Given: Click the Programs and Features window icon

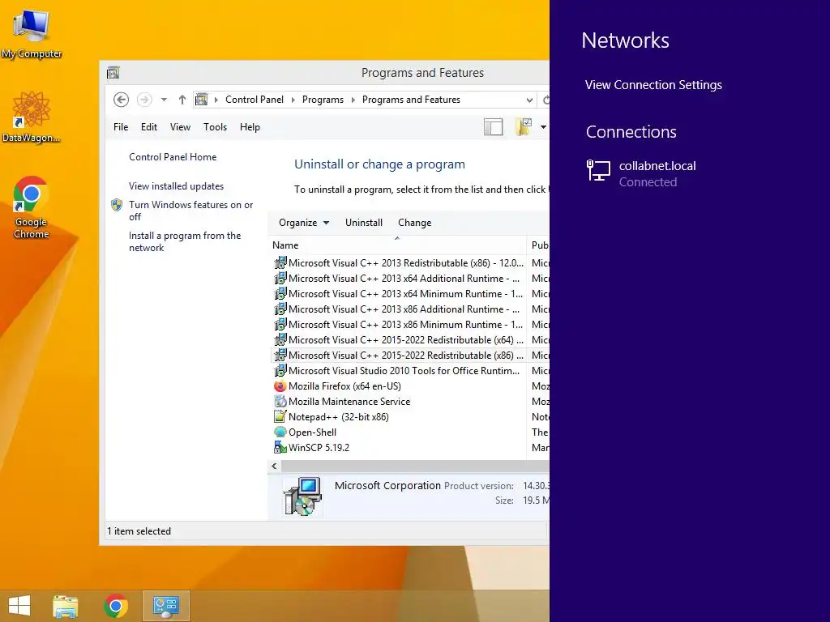Looking at the screenshot, I should (113, 72).
